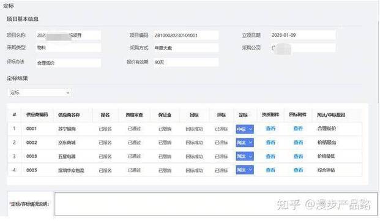Click the 采购方式 field 年度大盘
380x221 pixels.
tap(186, 48)
